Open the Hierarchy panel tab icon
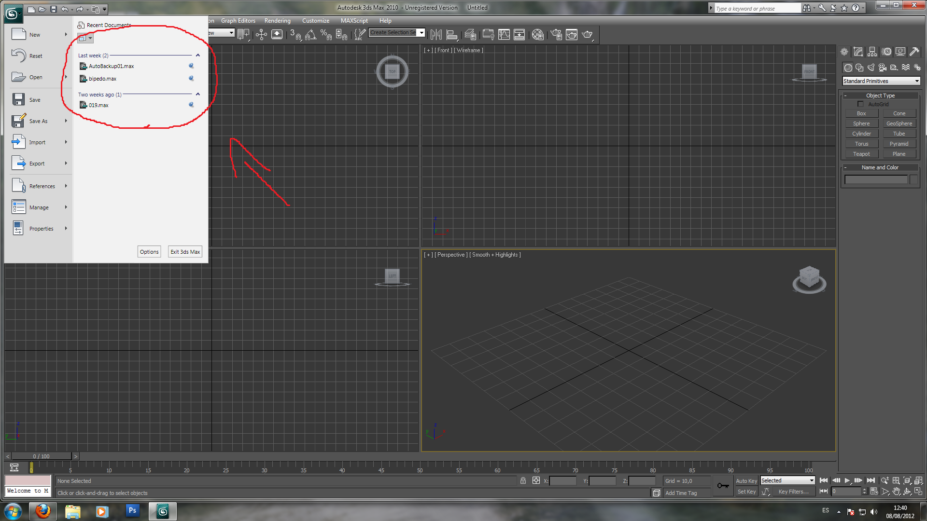The width and height of the screenshot is (927, 521). 872,52
